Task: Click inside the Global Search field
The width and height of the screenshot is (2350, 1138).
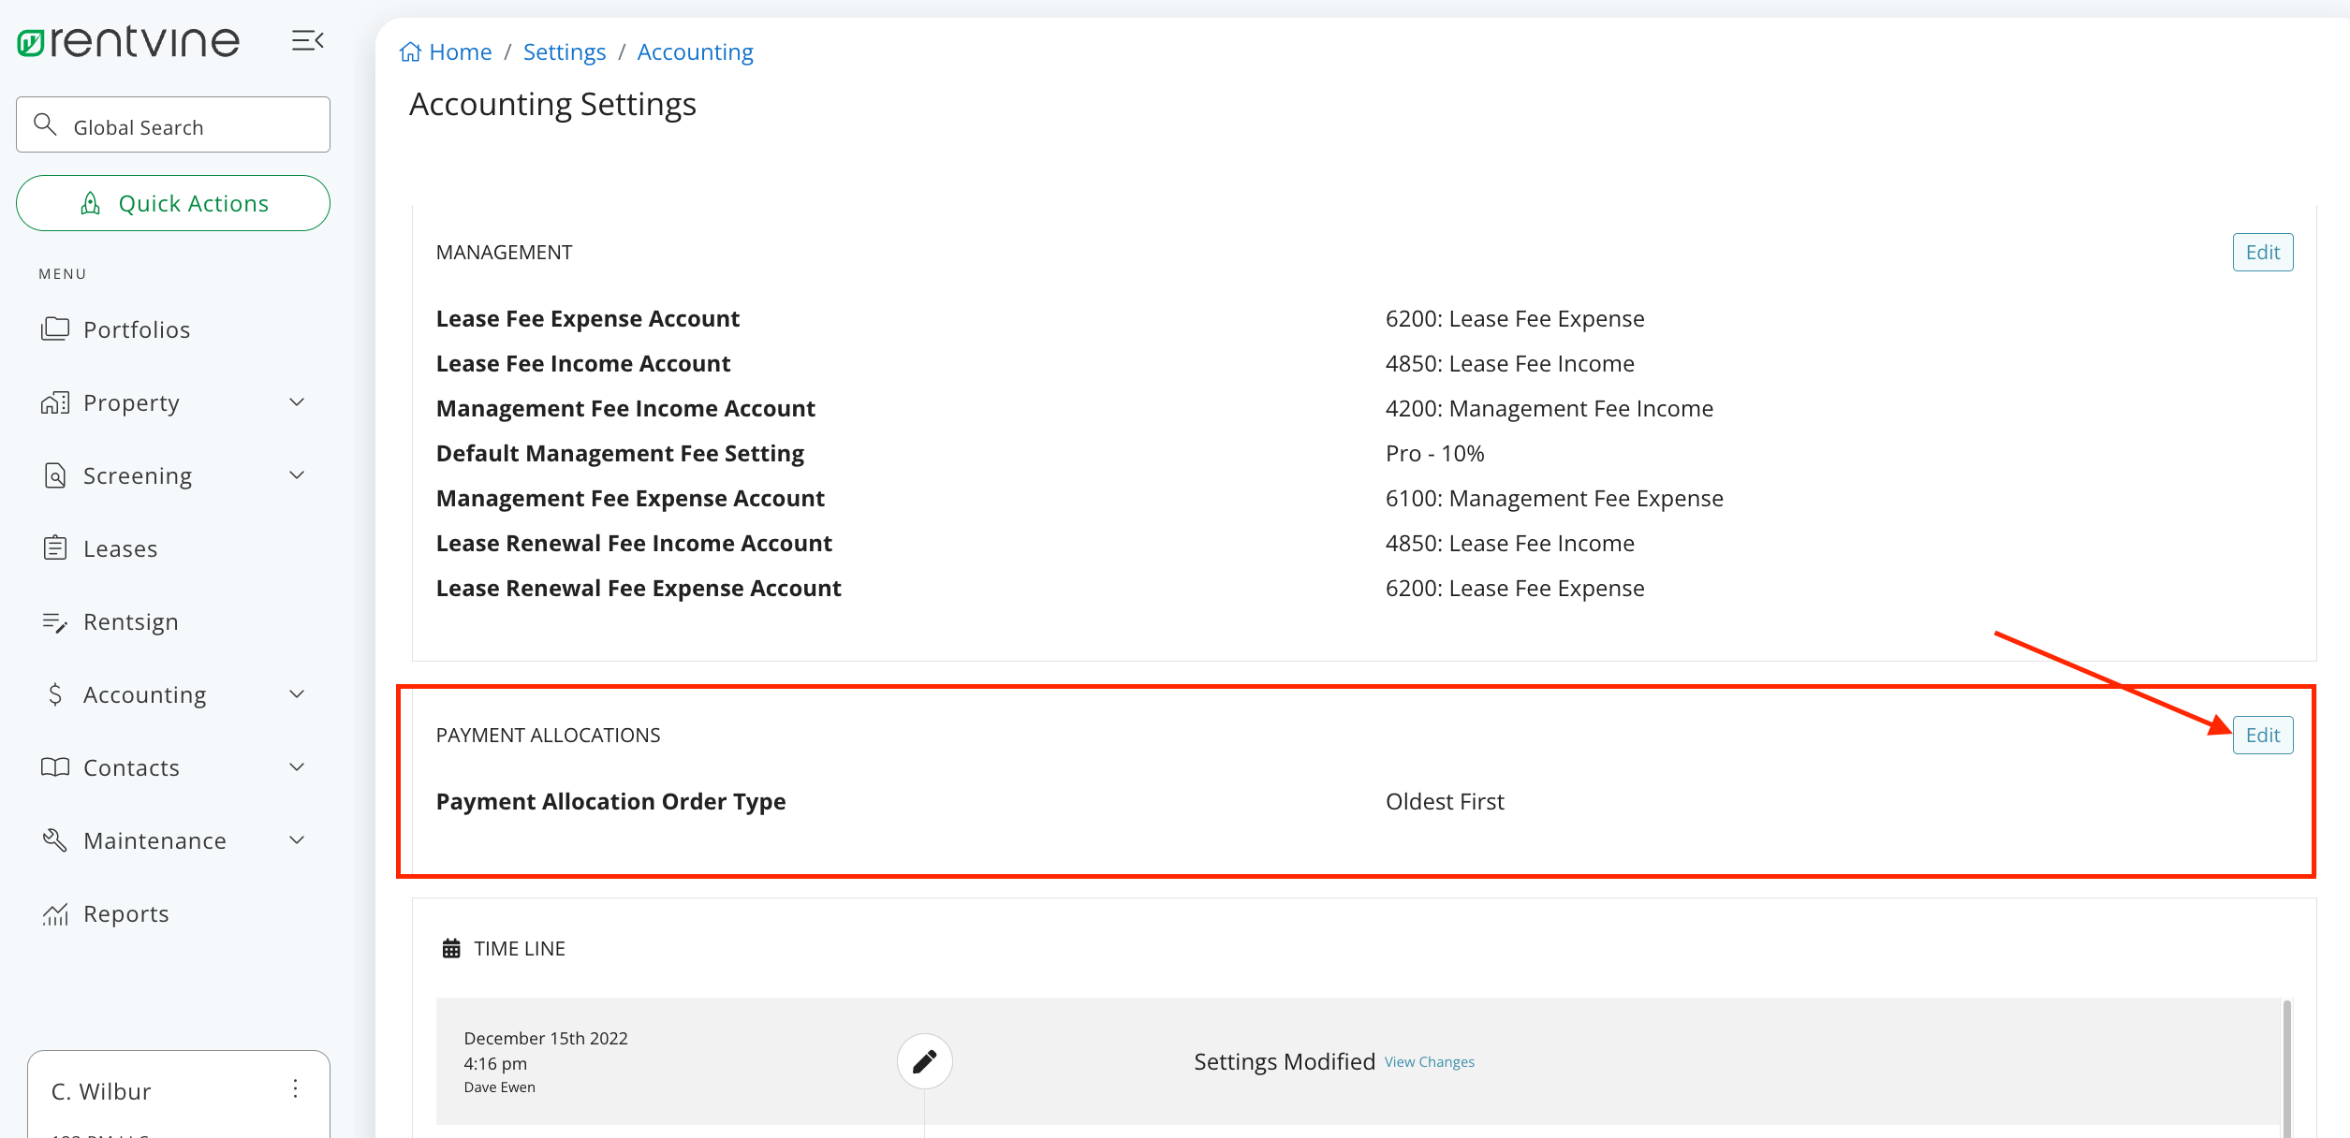Action: (x=172, y=124)
